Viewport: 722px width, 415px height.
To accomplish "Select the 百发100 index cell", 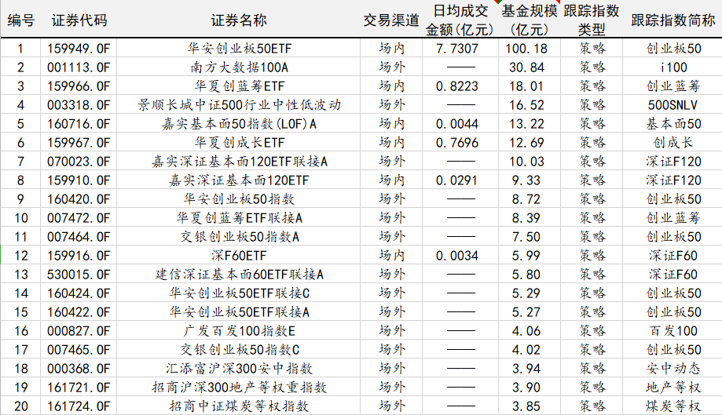I will (x=673, y=331).
